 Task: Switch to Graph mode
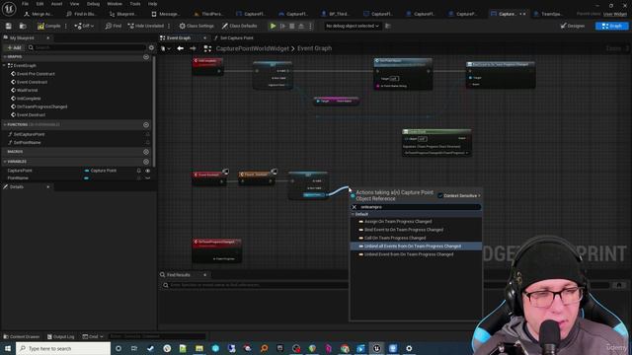611,26
